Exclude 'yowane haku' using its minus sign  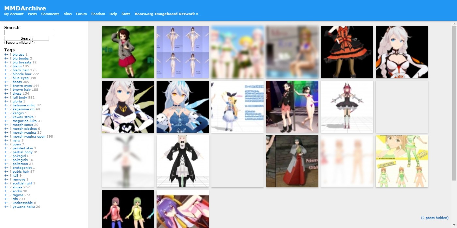coord(8,207)
